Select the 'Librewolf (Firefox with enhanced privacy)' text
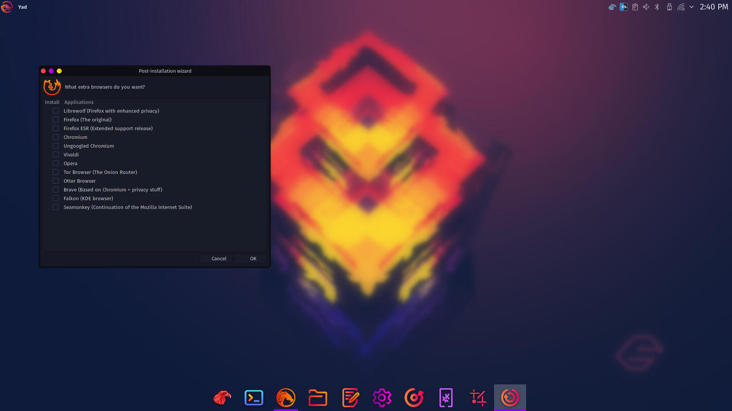This screenshot has height=411, width=732. pos(111,111)
